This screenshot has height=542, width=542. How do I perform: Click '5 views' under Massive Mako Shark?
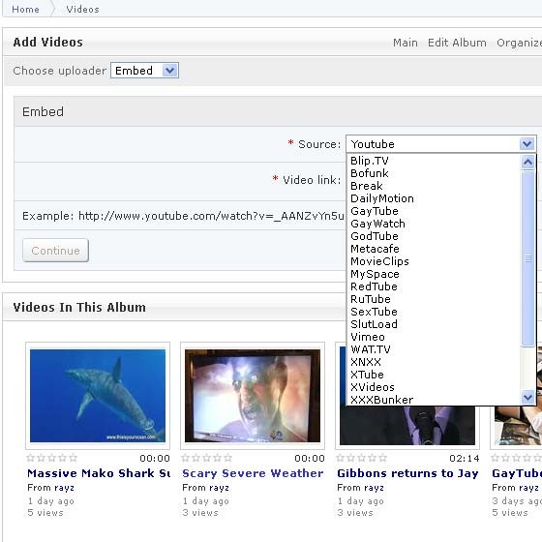[45, 512]
